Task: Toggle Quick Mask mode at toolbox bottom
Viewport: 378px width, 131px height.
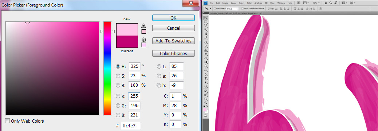Action: [x=206, y=115]
